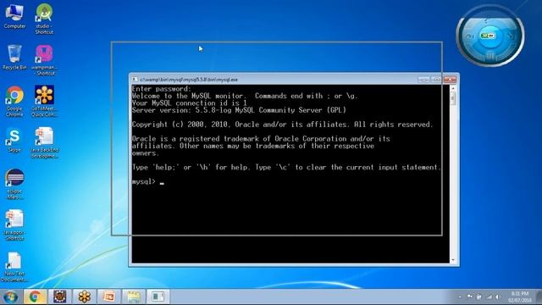
Task: Open the file explorer taskbar button
Action: coord(134,297)
